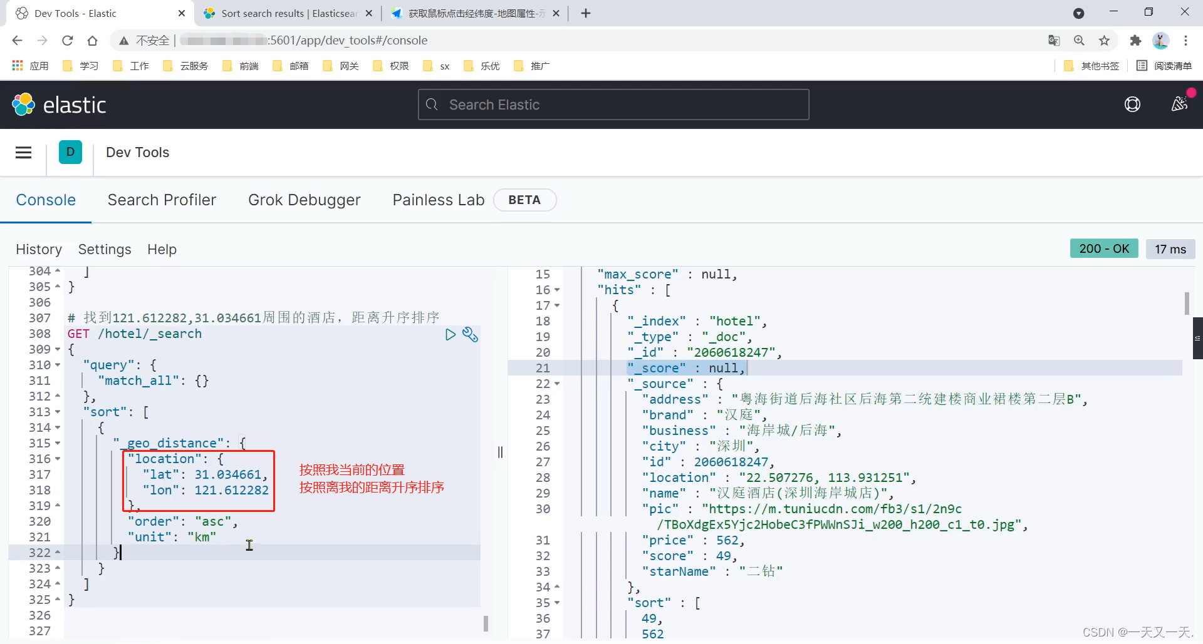Open the Chrome profile avatar

pyautogui.click(x=1160, y=41)
